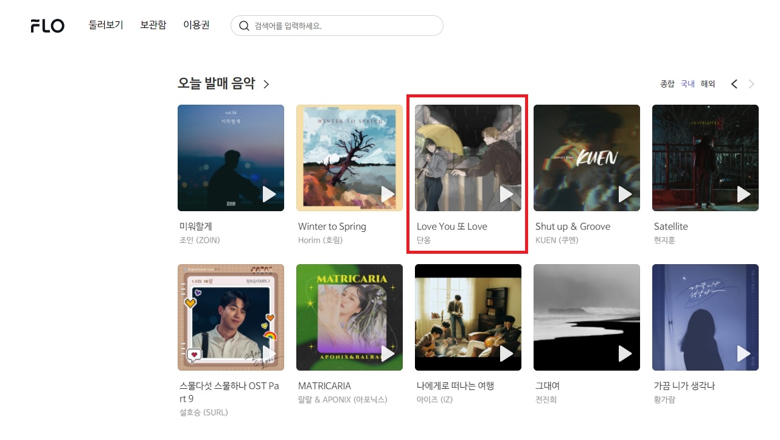Play the Winter to Spring album
The image size is (780, 440).
click(388, 194)
